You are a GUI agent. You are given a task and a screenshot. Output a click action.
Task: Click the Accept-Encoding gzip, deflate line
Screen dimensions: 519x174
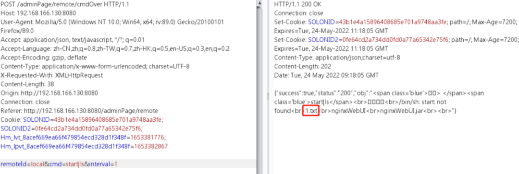click(x=44, y=58)
